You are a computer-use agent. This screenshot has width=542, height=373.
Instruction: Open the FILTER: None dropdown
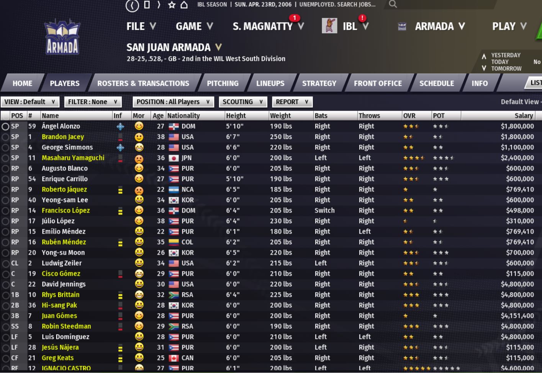tap(93, 102)
